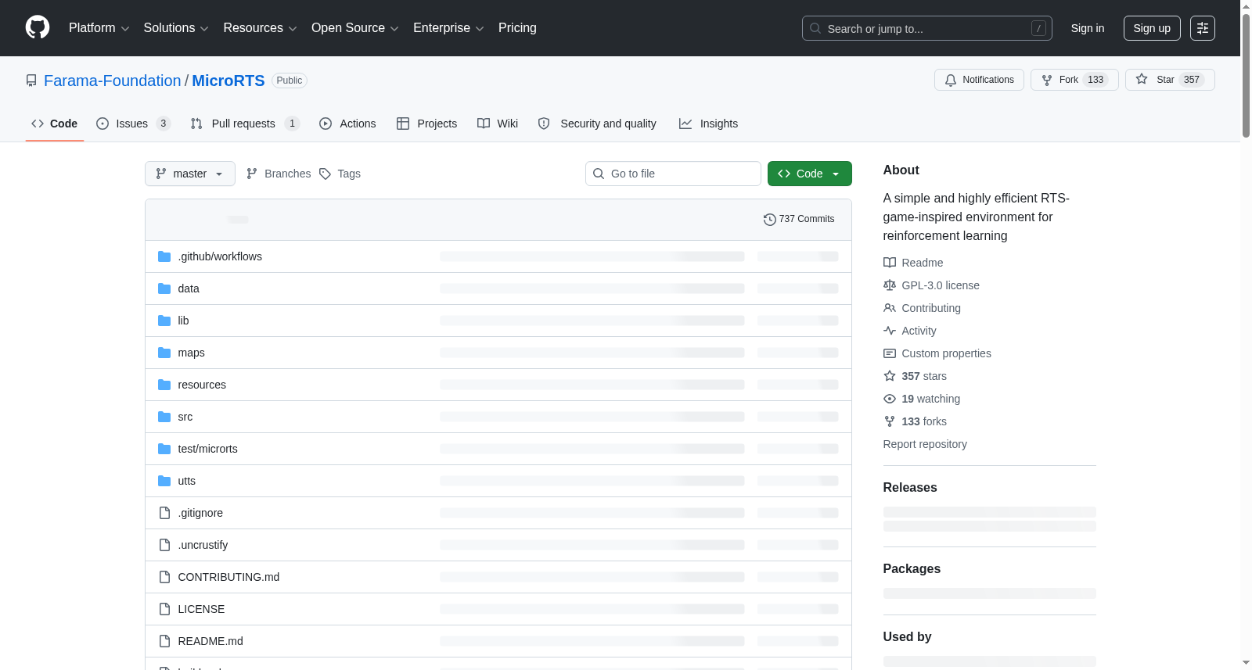Open the CONTRIBUTING.md file
This screenshot has height=670, width=1252.
(228, 577)
